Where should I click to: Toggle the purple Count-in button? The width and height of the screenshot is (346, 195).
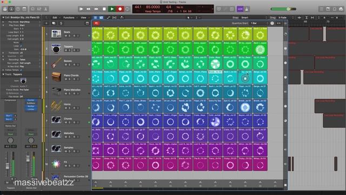[240, 9]
